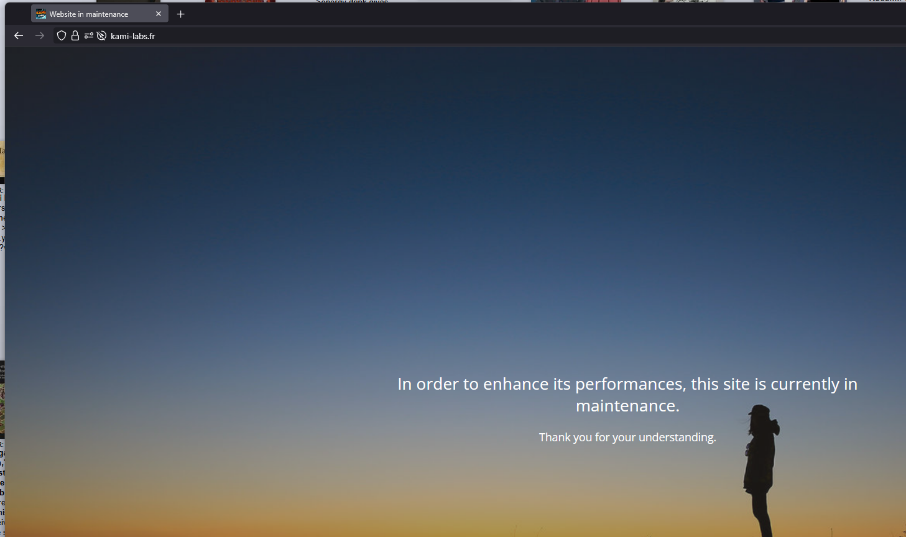Click the Thank you for your understanding text
This screenshot has width=906, height=537.
coord(627,438)
